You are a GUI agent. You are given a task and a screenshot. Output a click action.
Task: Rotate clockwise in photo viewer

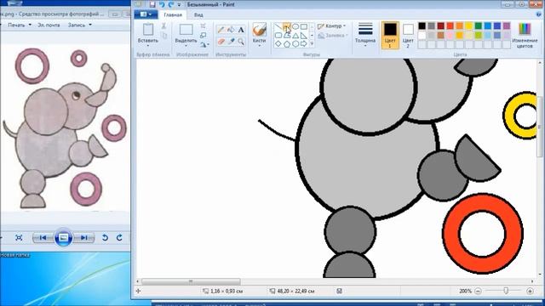click(119, 238)
